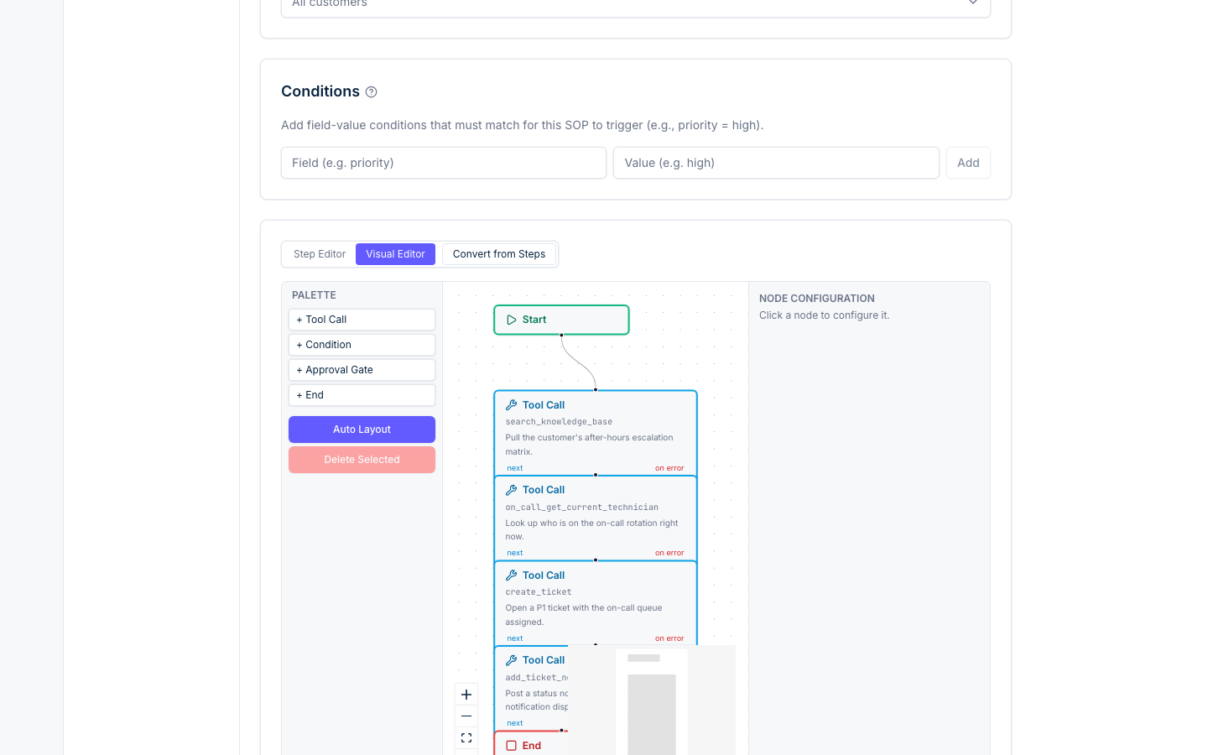This screenshot has height=755, width=1208.
Task: Click wrench icon on search_knowledge_base node
Action: click(x=511, y=405)
